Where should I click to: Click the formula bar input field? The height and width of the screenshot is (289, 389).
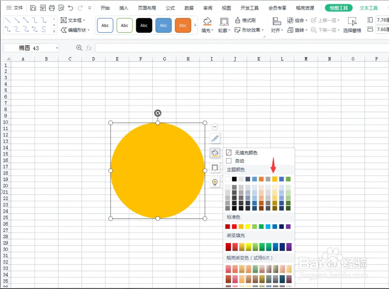[x=242, y=48]
